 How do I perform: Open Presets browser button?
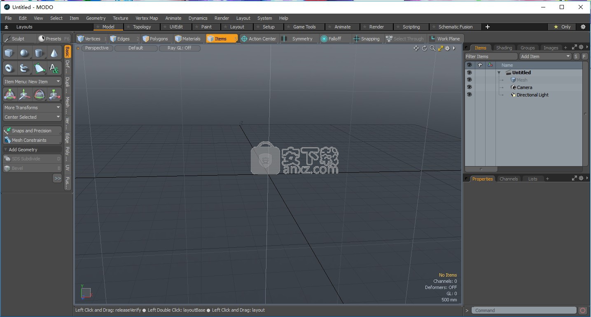click(54, 39)
